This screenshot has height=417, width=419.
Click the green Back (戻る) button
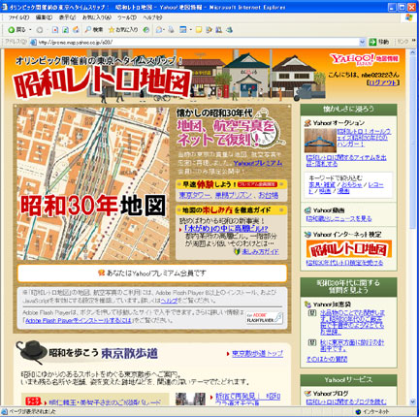(16, 30)
